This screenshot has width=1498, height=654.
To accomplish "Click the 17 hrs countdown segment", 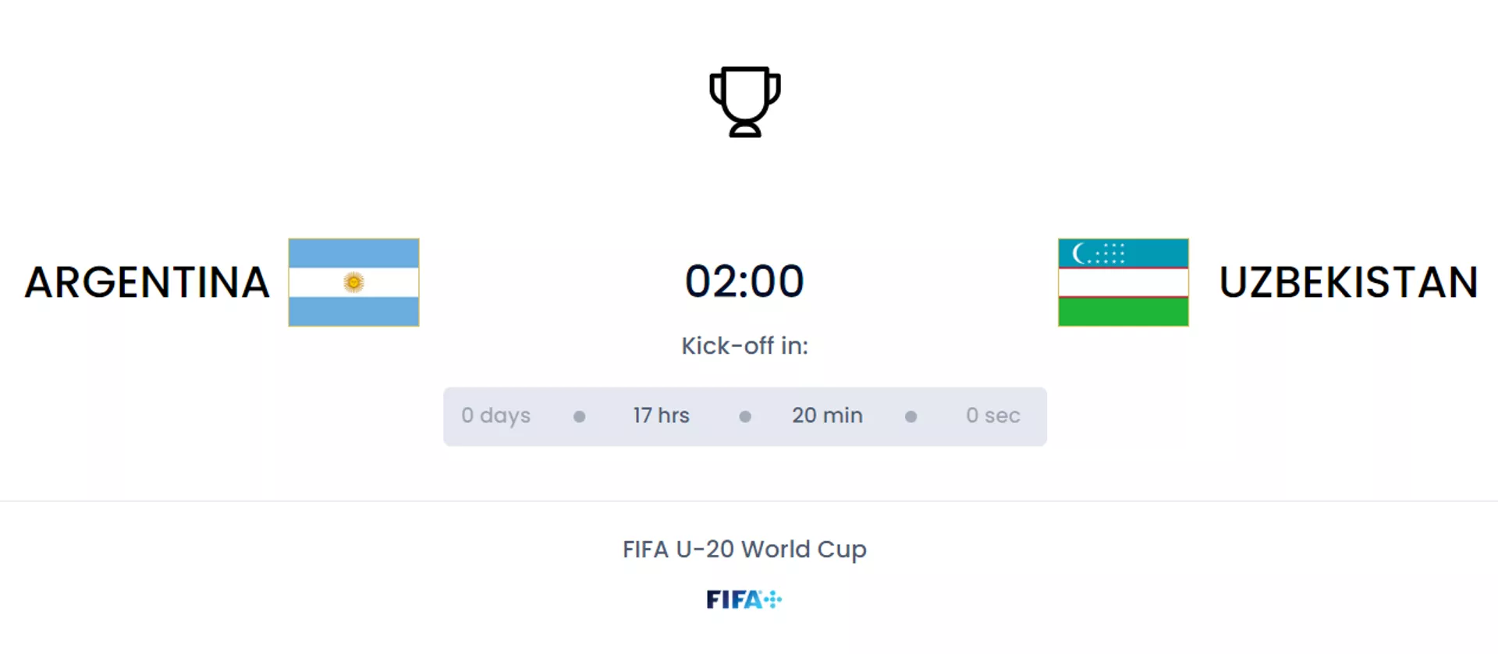I will click(x=661, y=415).
